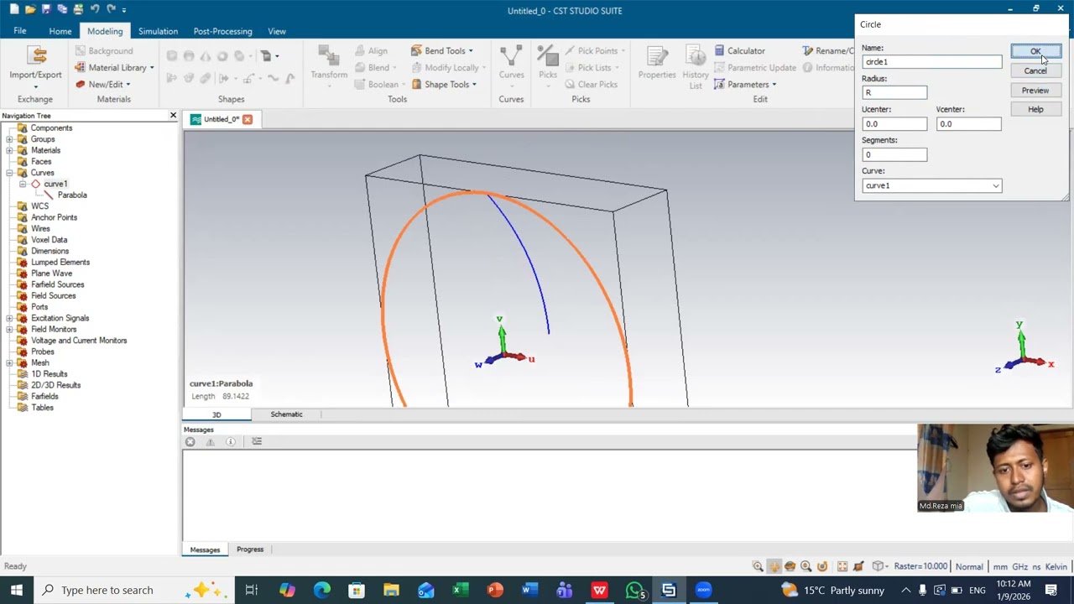
Task: Switch to the Home ribbon tab
Action: pos(60,31)
